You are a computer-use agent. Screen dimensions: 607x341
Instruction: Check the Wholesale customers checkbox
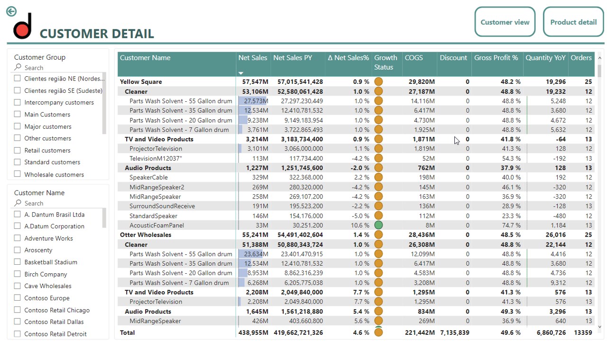tap(18, 174)
